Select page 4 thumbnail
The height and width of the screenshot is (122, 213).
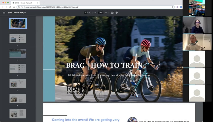point(18,68)
